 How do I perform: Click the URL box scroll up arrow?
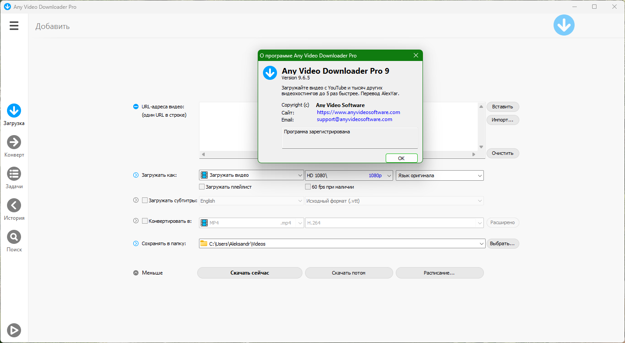(x=481, y=107)
